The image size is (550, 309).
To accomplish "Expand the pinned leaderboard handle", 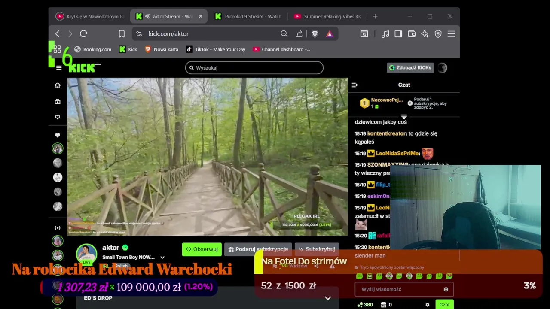I will [404, 116].
